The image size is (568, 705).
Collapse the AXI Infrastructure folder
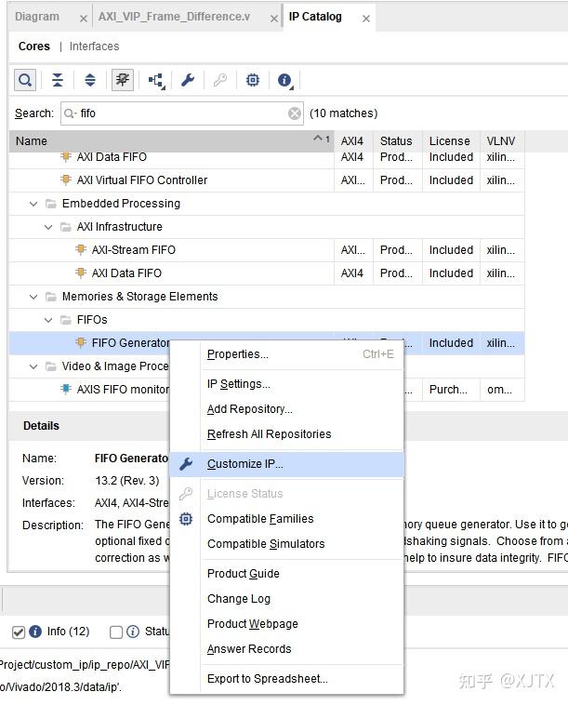tap(48, 227)
